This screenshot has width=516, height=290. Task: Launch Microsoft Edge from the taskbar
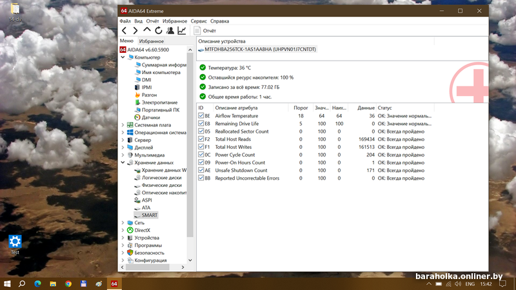click(x=37, y=284)
